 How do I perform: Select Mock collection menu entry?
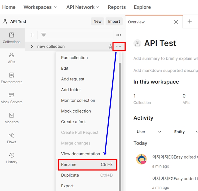click(87, 111)
